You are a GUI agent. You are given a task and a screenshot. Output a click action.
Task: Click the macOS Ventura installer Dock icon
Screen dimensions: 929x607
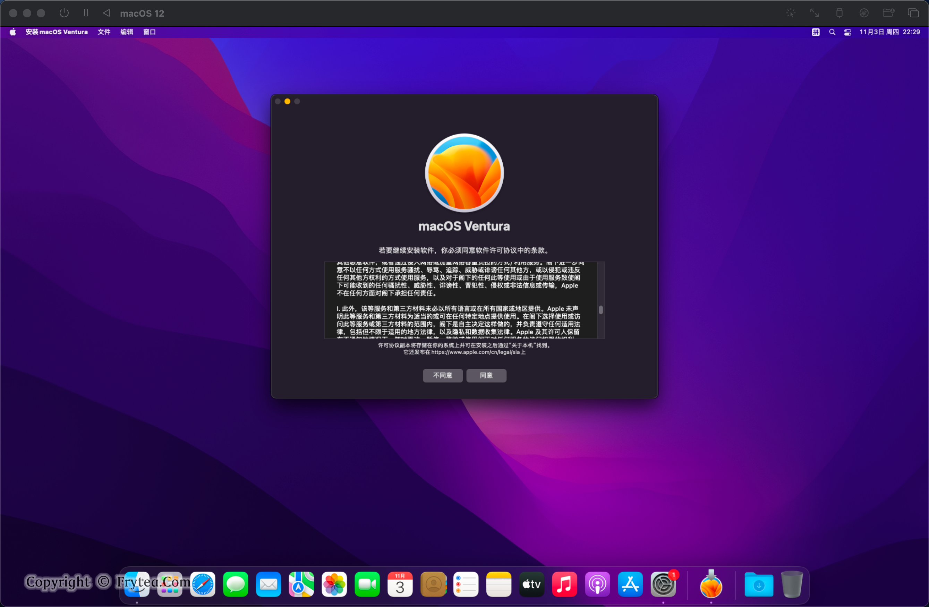tap(711, 584)
